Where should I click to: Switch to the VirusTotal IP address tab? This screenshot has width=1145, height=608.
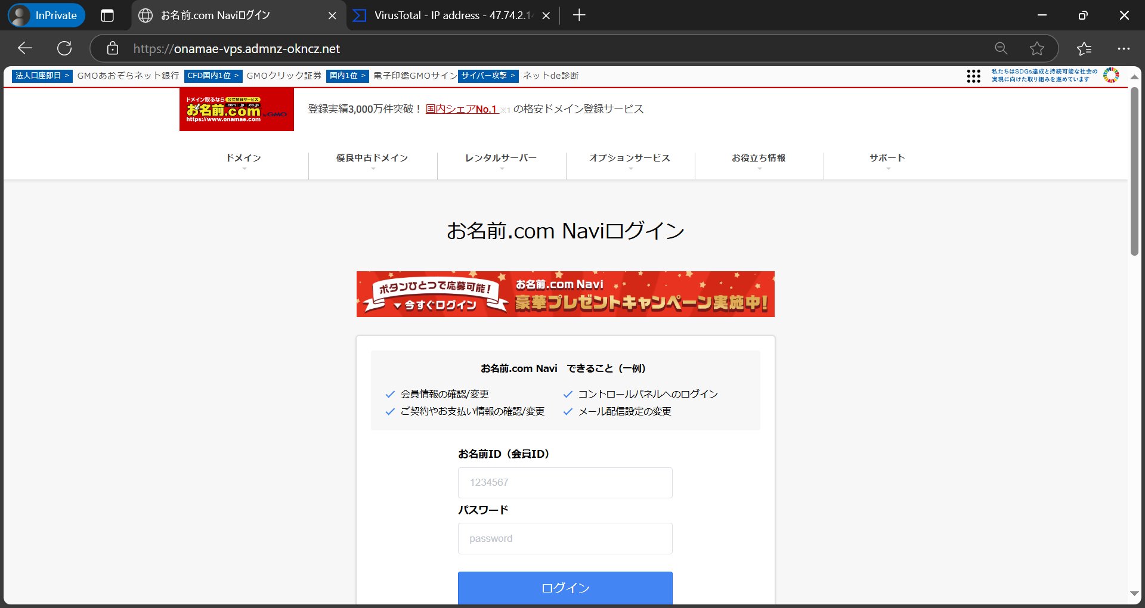(x=451, y=15)
